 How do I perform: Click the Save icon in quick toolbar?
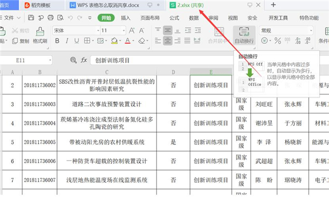pos(31,18)
